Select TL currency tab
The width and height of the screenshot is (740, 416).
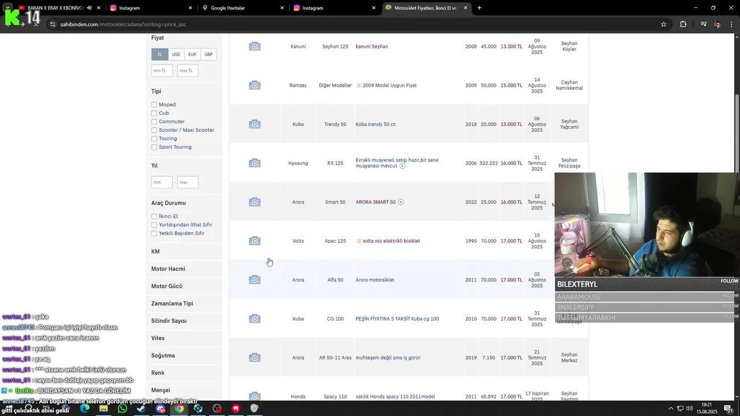160,54
